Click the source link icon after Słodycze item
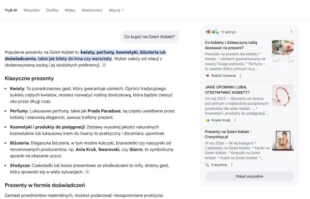310x199 pixels. point(87,172)
